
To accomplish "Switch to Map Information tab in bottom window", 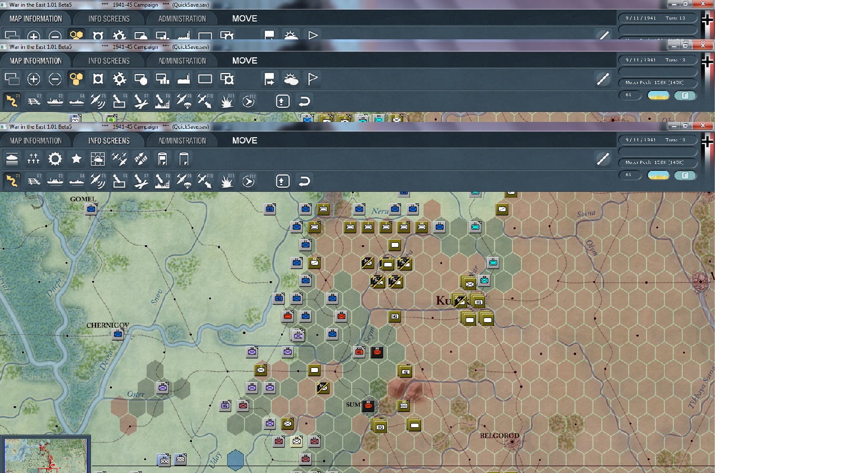I will click(36, 141).
